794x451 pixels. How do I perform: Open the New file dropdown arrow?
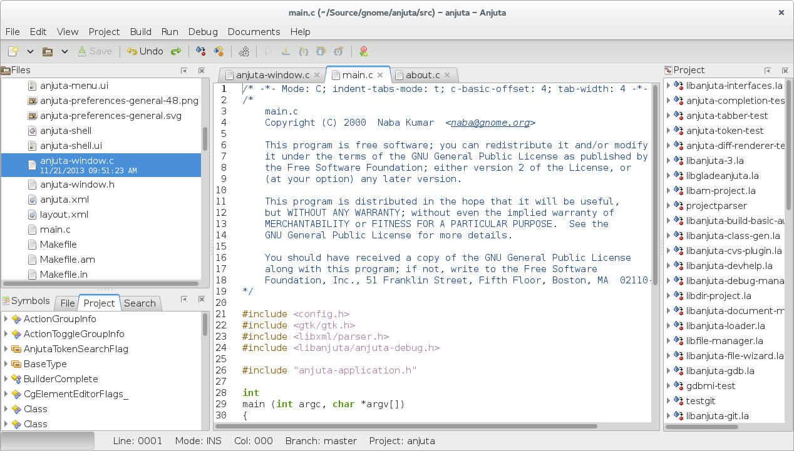pos(30,51)
